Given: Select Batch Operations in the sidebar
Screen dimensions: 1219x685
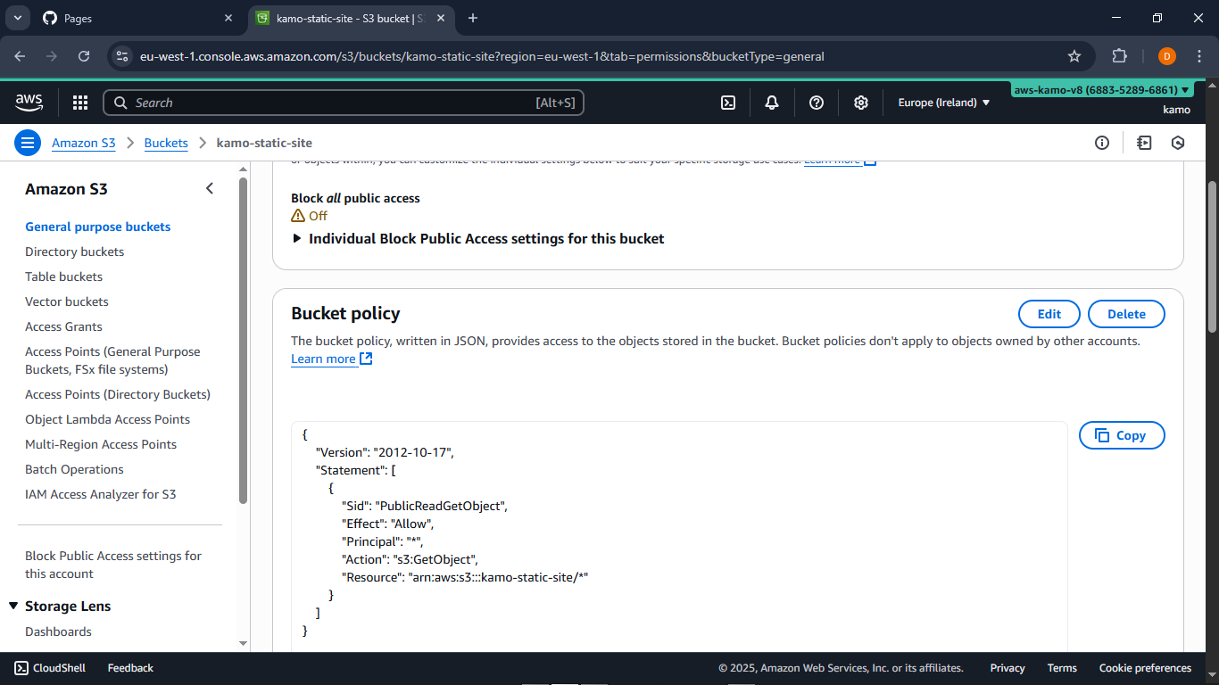Looking at the screenshot, I should point(74,469).
